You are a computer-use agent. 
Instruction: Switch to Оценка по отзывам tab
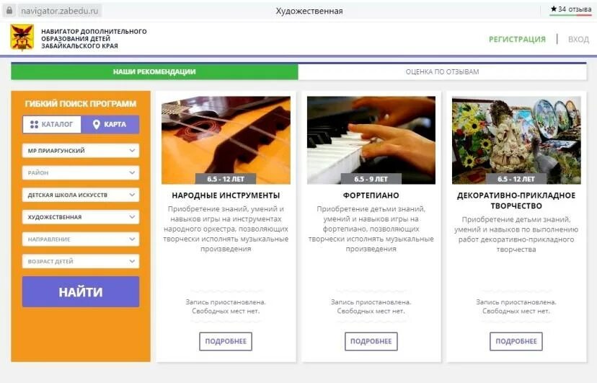coord(443,72)
